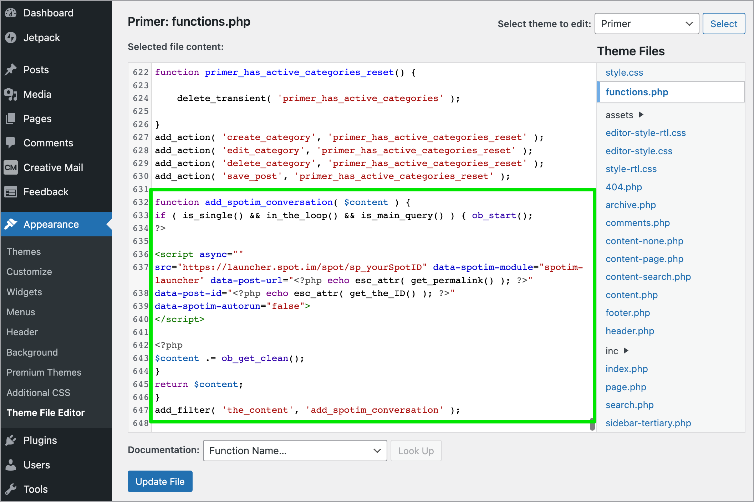Open the Plugins menu text

coord(40,440)
